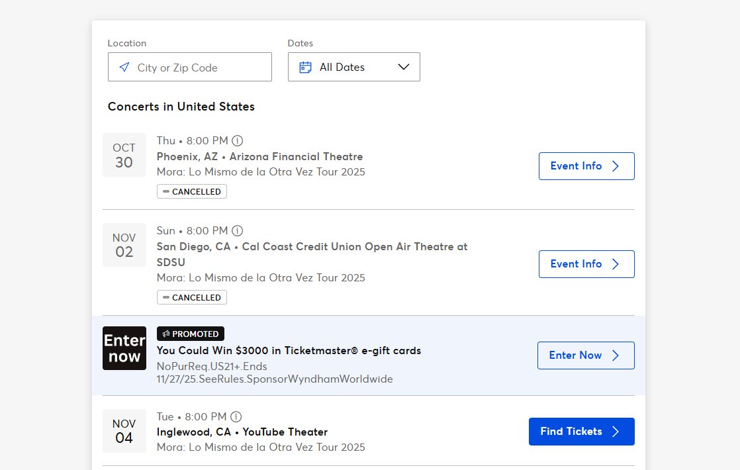
Task: Click the location arrow icon
Action: (x=124, y=67)
